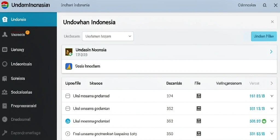Select the Oesla lanoctem list row
Screen dimensions: 280x140
[x=169, y=66]
